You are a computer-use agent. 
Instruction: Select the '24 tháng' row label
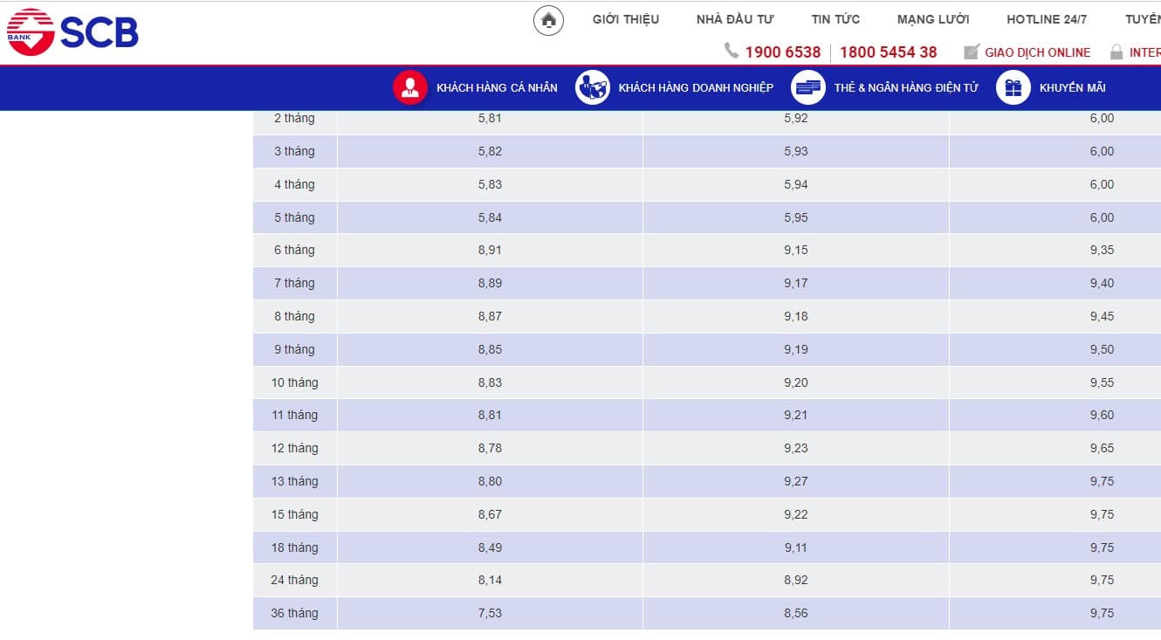[294, 580]
